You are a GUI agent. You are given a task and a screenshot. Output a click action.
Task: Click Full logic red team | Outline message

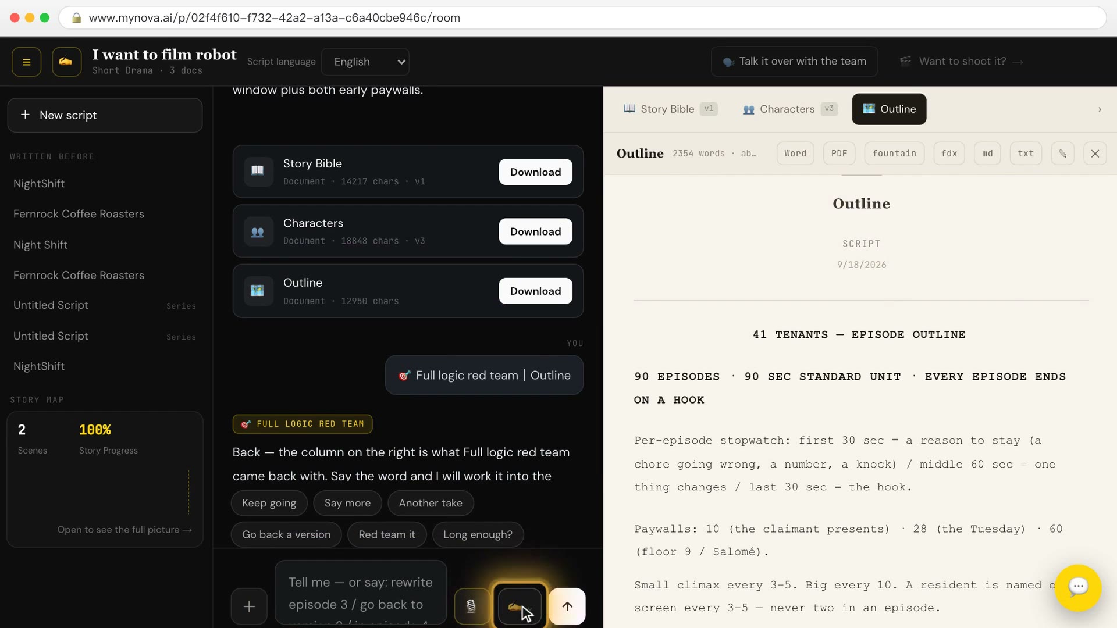484,375
